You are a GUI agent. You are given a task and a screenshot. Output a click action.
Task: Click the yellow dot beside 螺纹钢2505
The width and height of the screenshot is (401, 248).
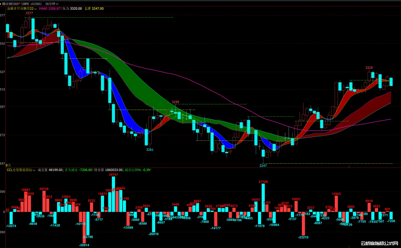[x=1, y=4]
